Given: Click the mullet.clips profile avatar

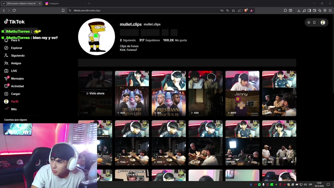Looking at the screenshot, I should click(97, 37).
